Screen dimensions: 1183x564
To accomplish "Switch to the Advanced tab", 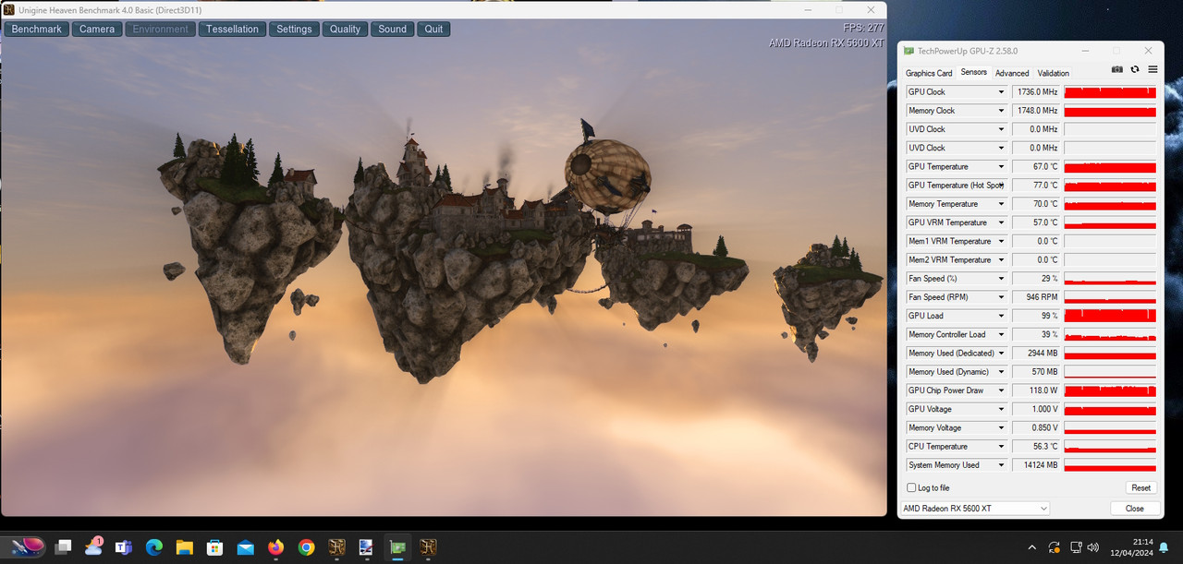I will click(x=1012, y=73).
